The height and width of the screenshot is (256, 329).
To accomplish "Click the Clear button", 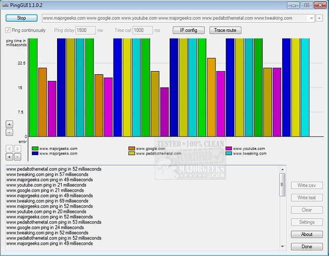I will [306, 210].
